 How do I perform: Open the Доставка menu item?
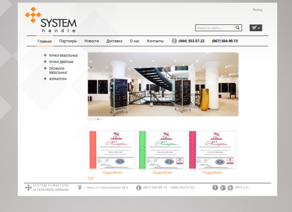tap(114, 41)
